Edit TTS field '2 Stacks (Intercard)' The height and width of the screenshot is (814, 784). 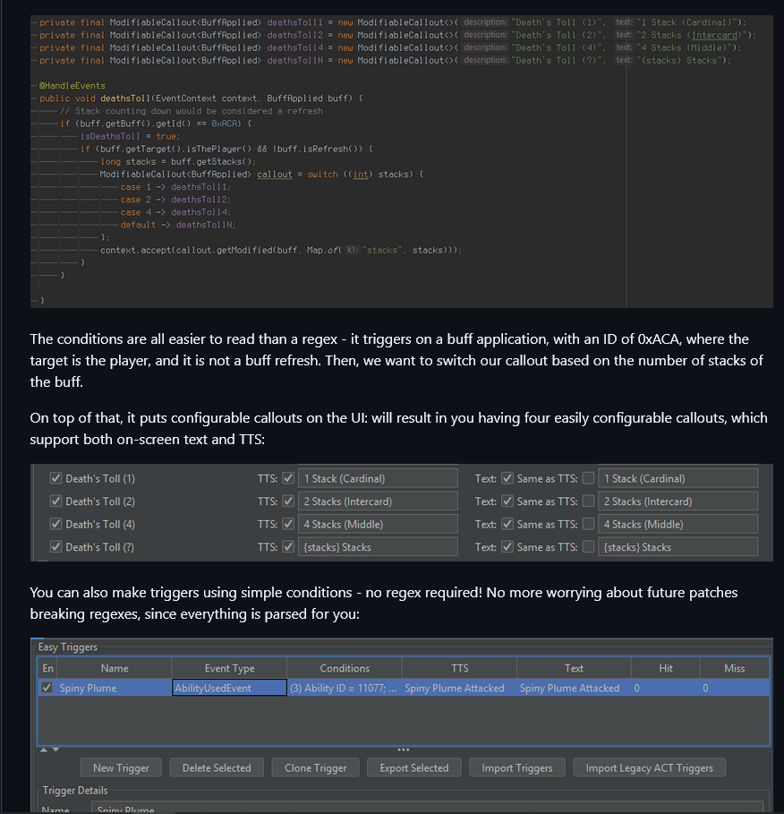(378, 501)
